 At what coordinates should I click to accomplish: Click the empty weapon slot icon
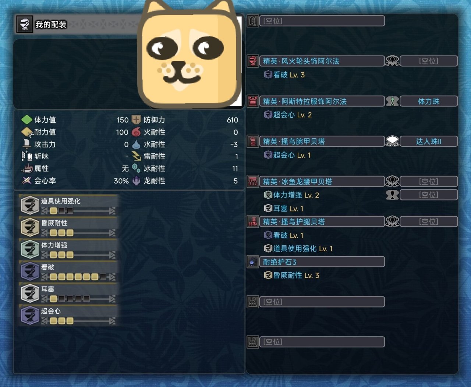click(x=253, y=21)
